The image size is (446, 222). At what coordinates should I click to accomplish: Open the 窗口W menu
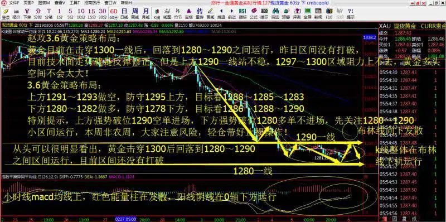click(110, 3)
